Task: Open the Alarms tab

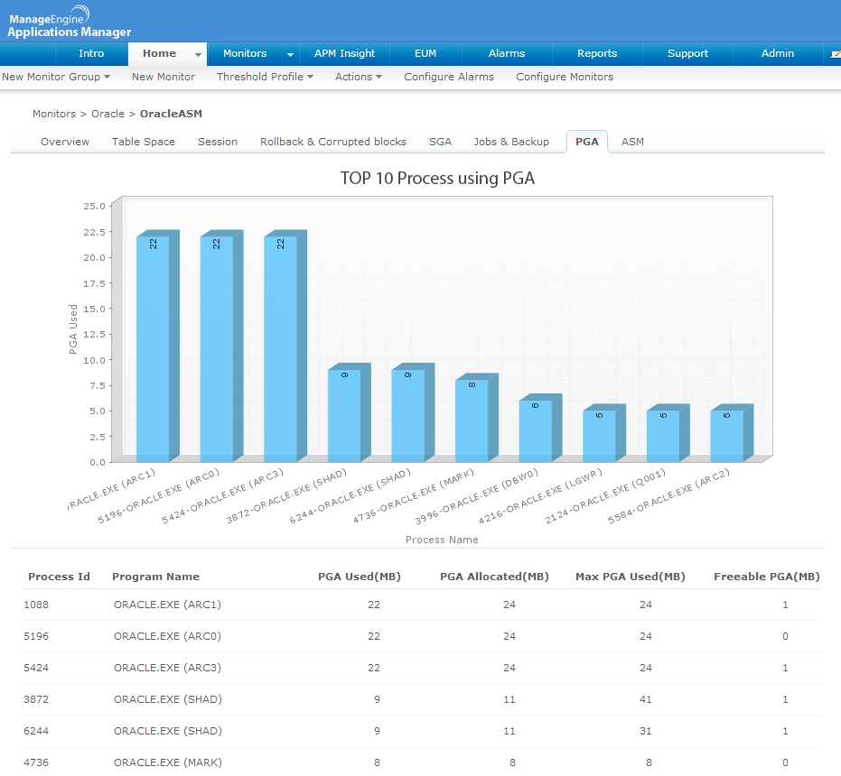Action: point(507,53)
